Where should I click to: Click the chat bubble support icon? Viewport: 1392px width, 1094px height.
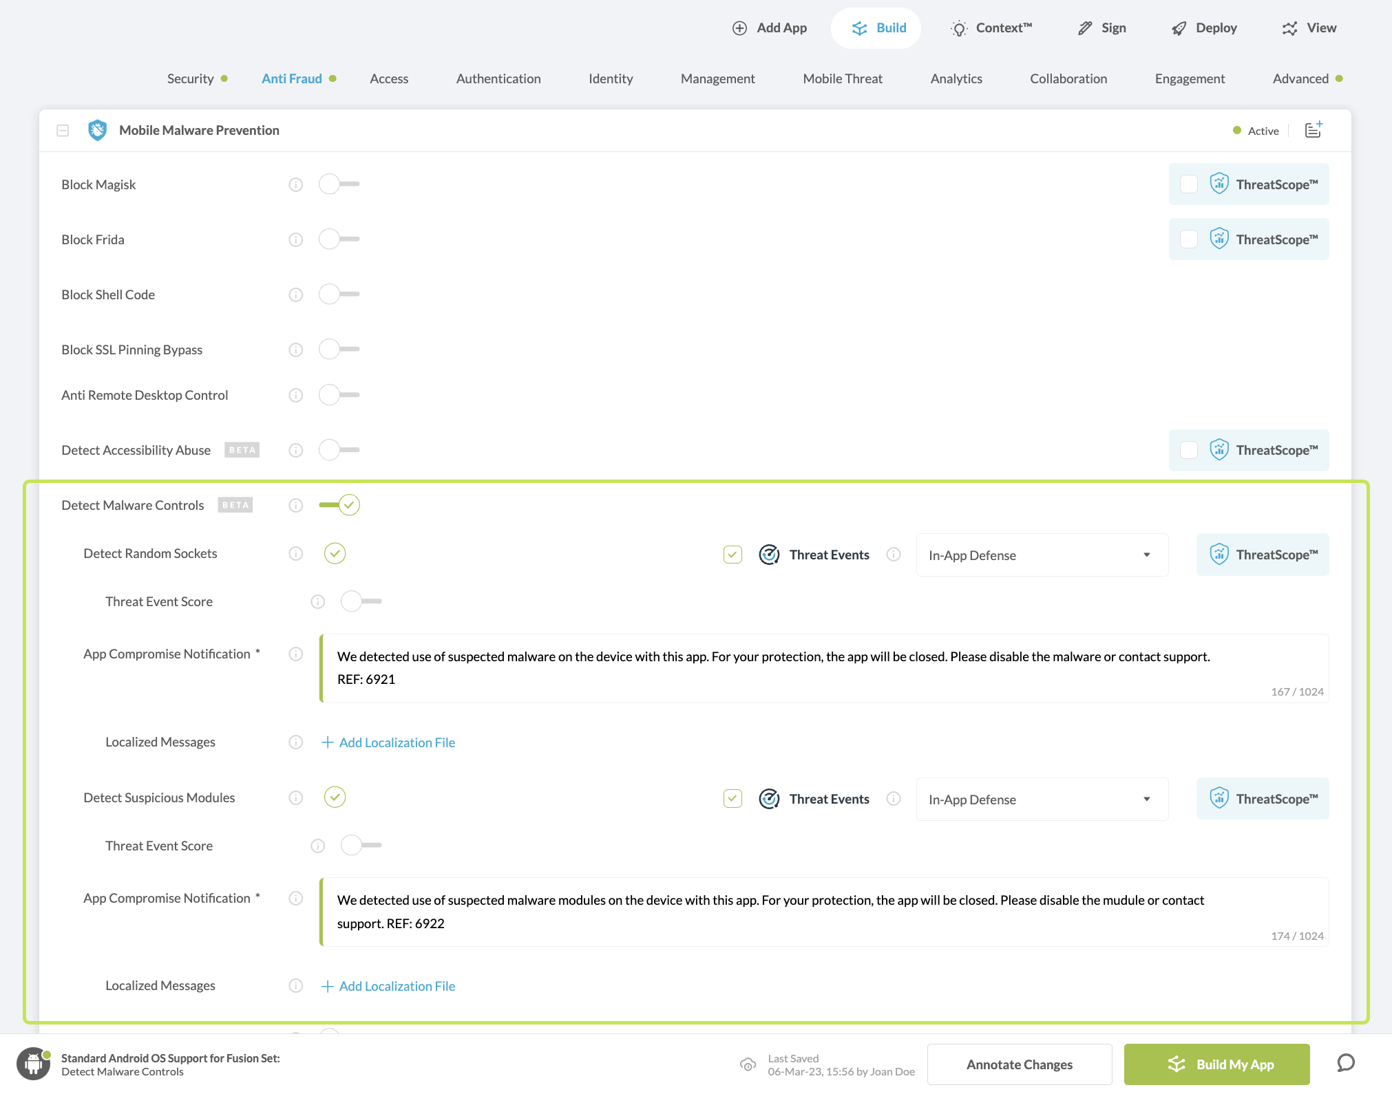click(x=1346, y=1063)
